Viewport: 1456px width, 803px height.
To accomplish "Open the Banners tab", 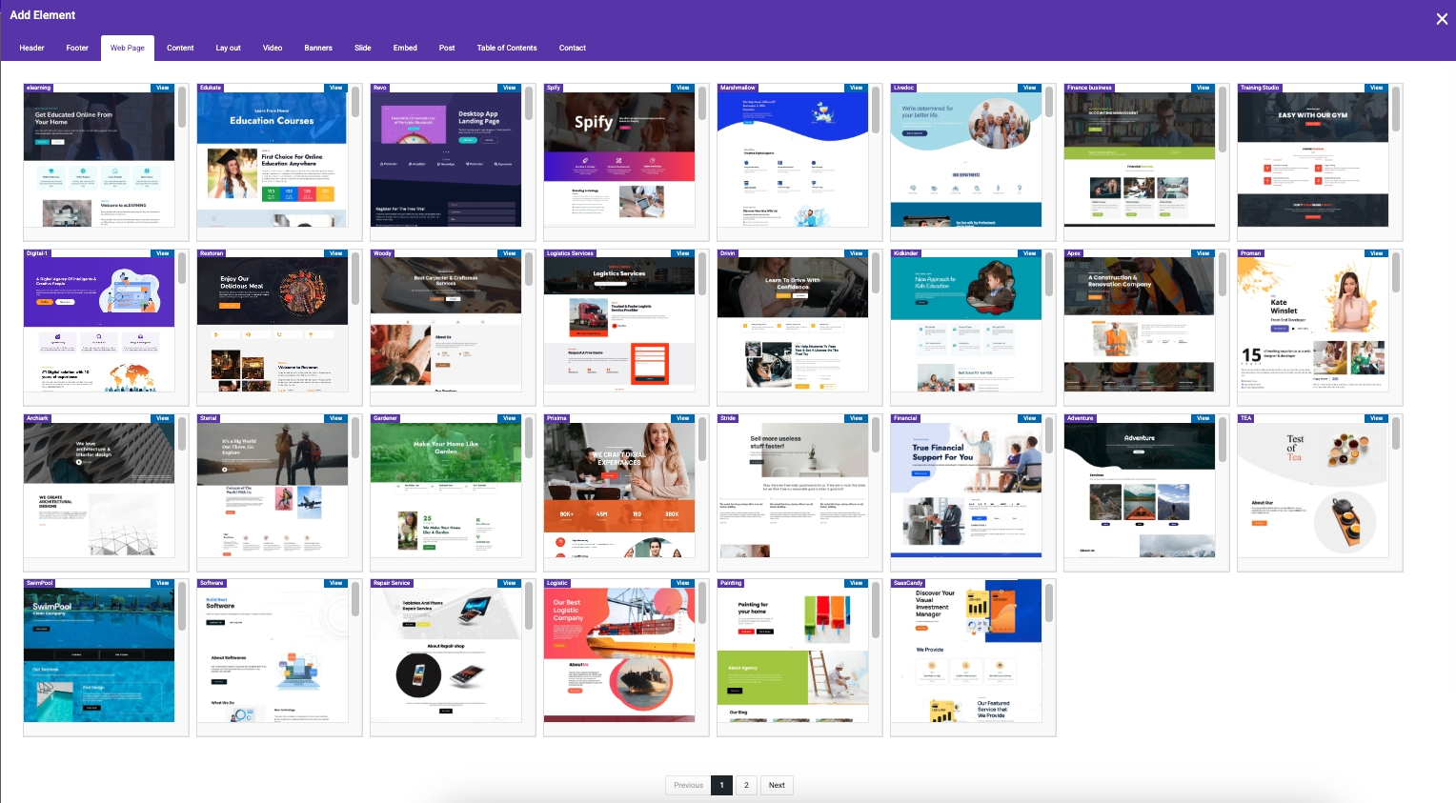I will 318,48.
